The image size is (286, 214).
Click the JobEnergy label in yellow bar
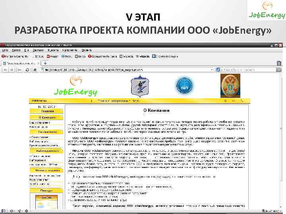(39, 101)
